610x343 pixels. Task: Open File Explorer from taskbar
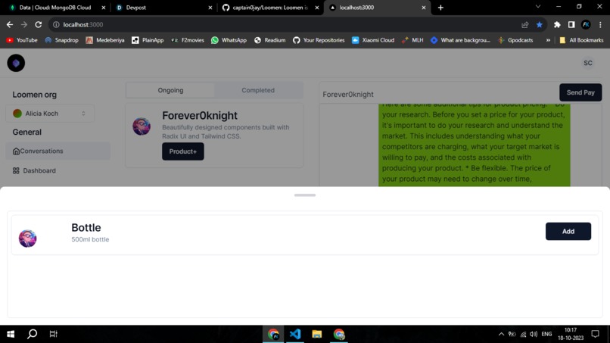[316, 334]
